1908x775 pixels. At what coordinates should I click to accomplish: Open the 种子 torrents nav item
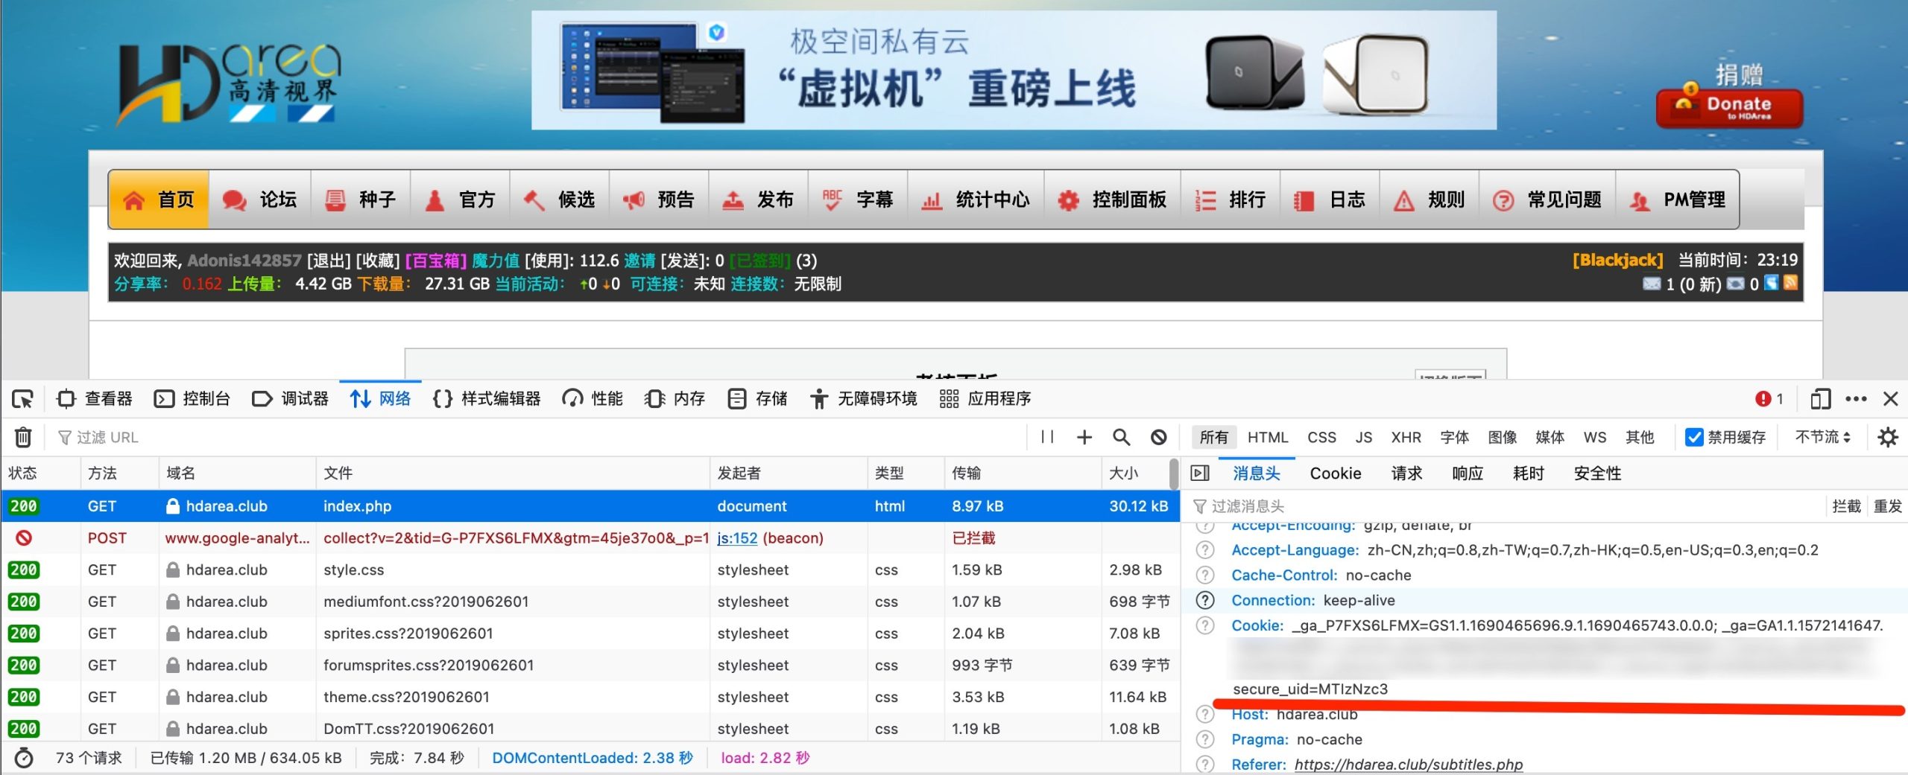coord(360,200)
